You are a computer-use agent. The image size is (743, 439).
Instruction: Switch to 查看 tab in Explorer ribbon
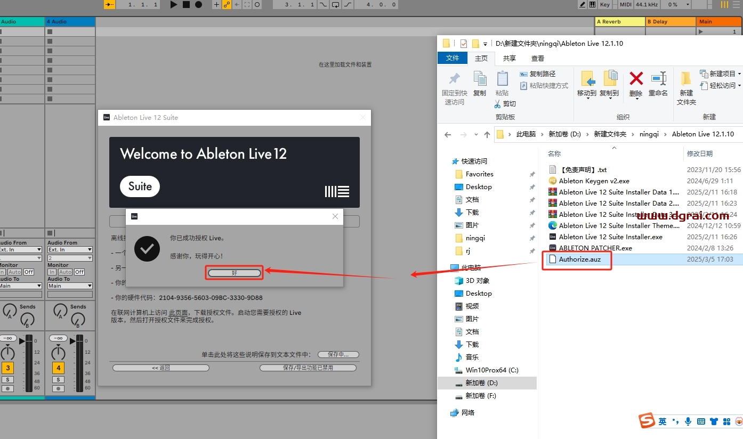coord(538,58)
